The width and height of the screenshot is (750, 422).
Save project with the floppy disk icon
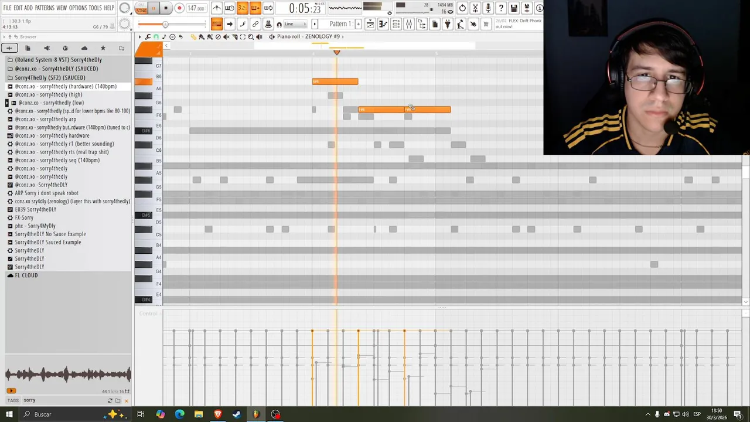pos(514,8)
